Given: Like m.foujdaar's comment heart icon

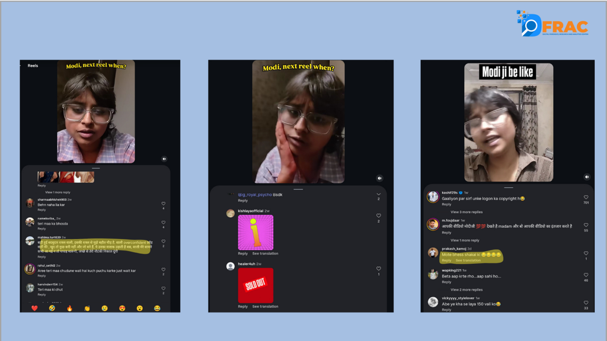Looking at the screenshot, I should [x=586, y=225].
